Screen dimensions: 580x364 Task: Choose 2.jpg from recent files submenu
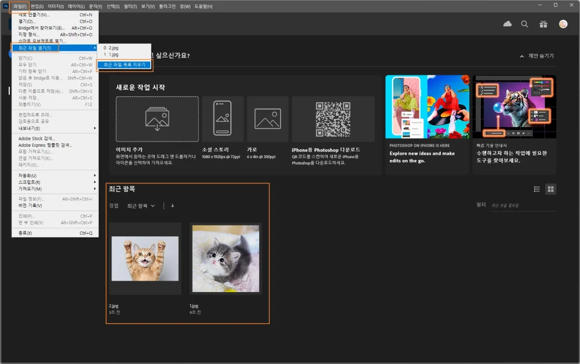coord(113,48)
